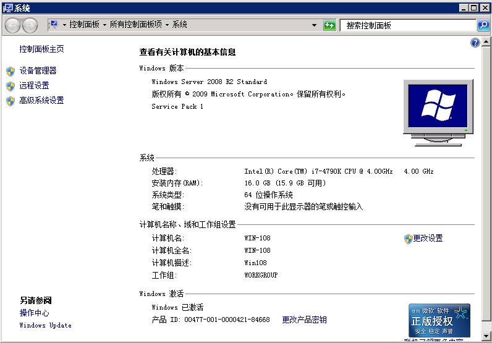Click the search magnifier button

483,25
